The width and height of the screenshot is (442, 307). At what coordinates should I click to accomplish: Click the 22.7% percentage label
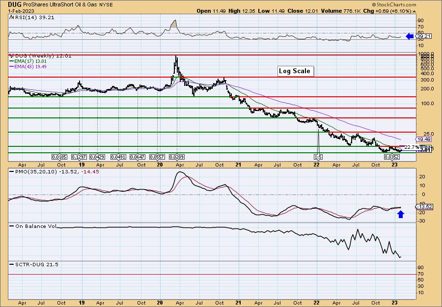click(x=412, y=147)
